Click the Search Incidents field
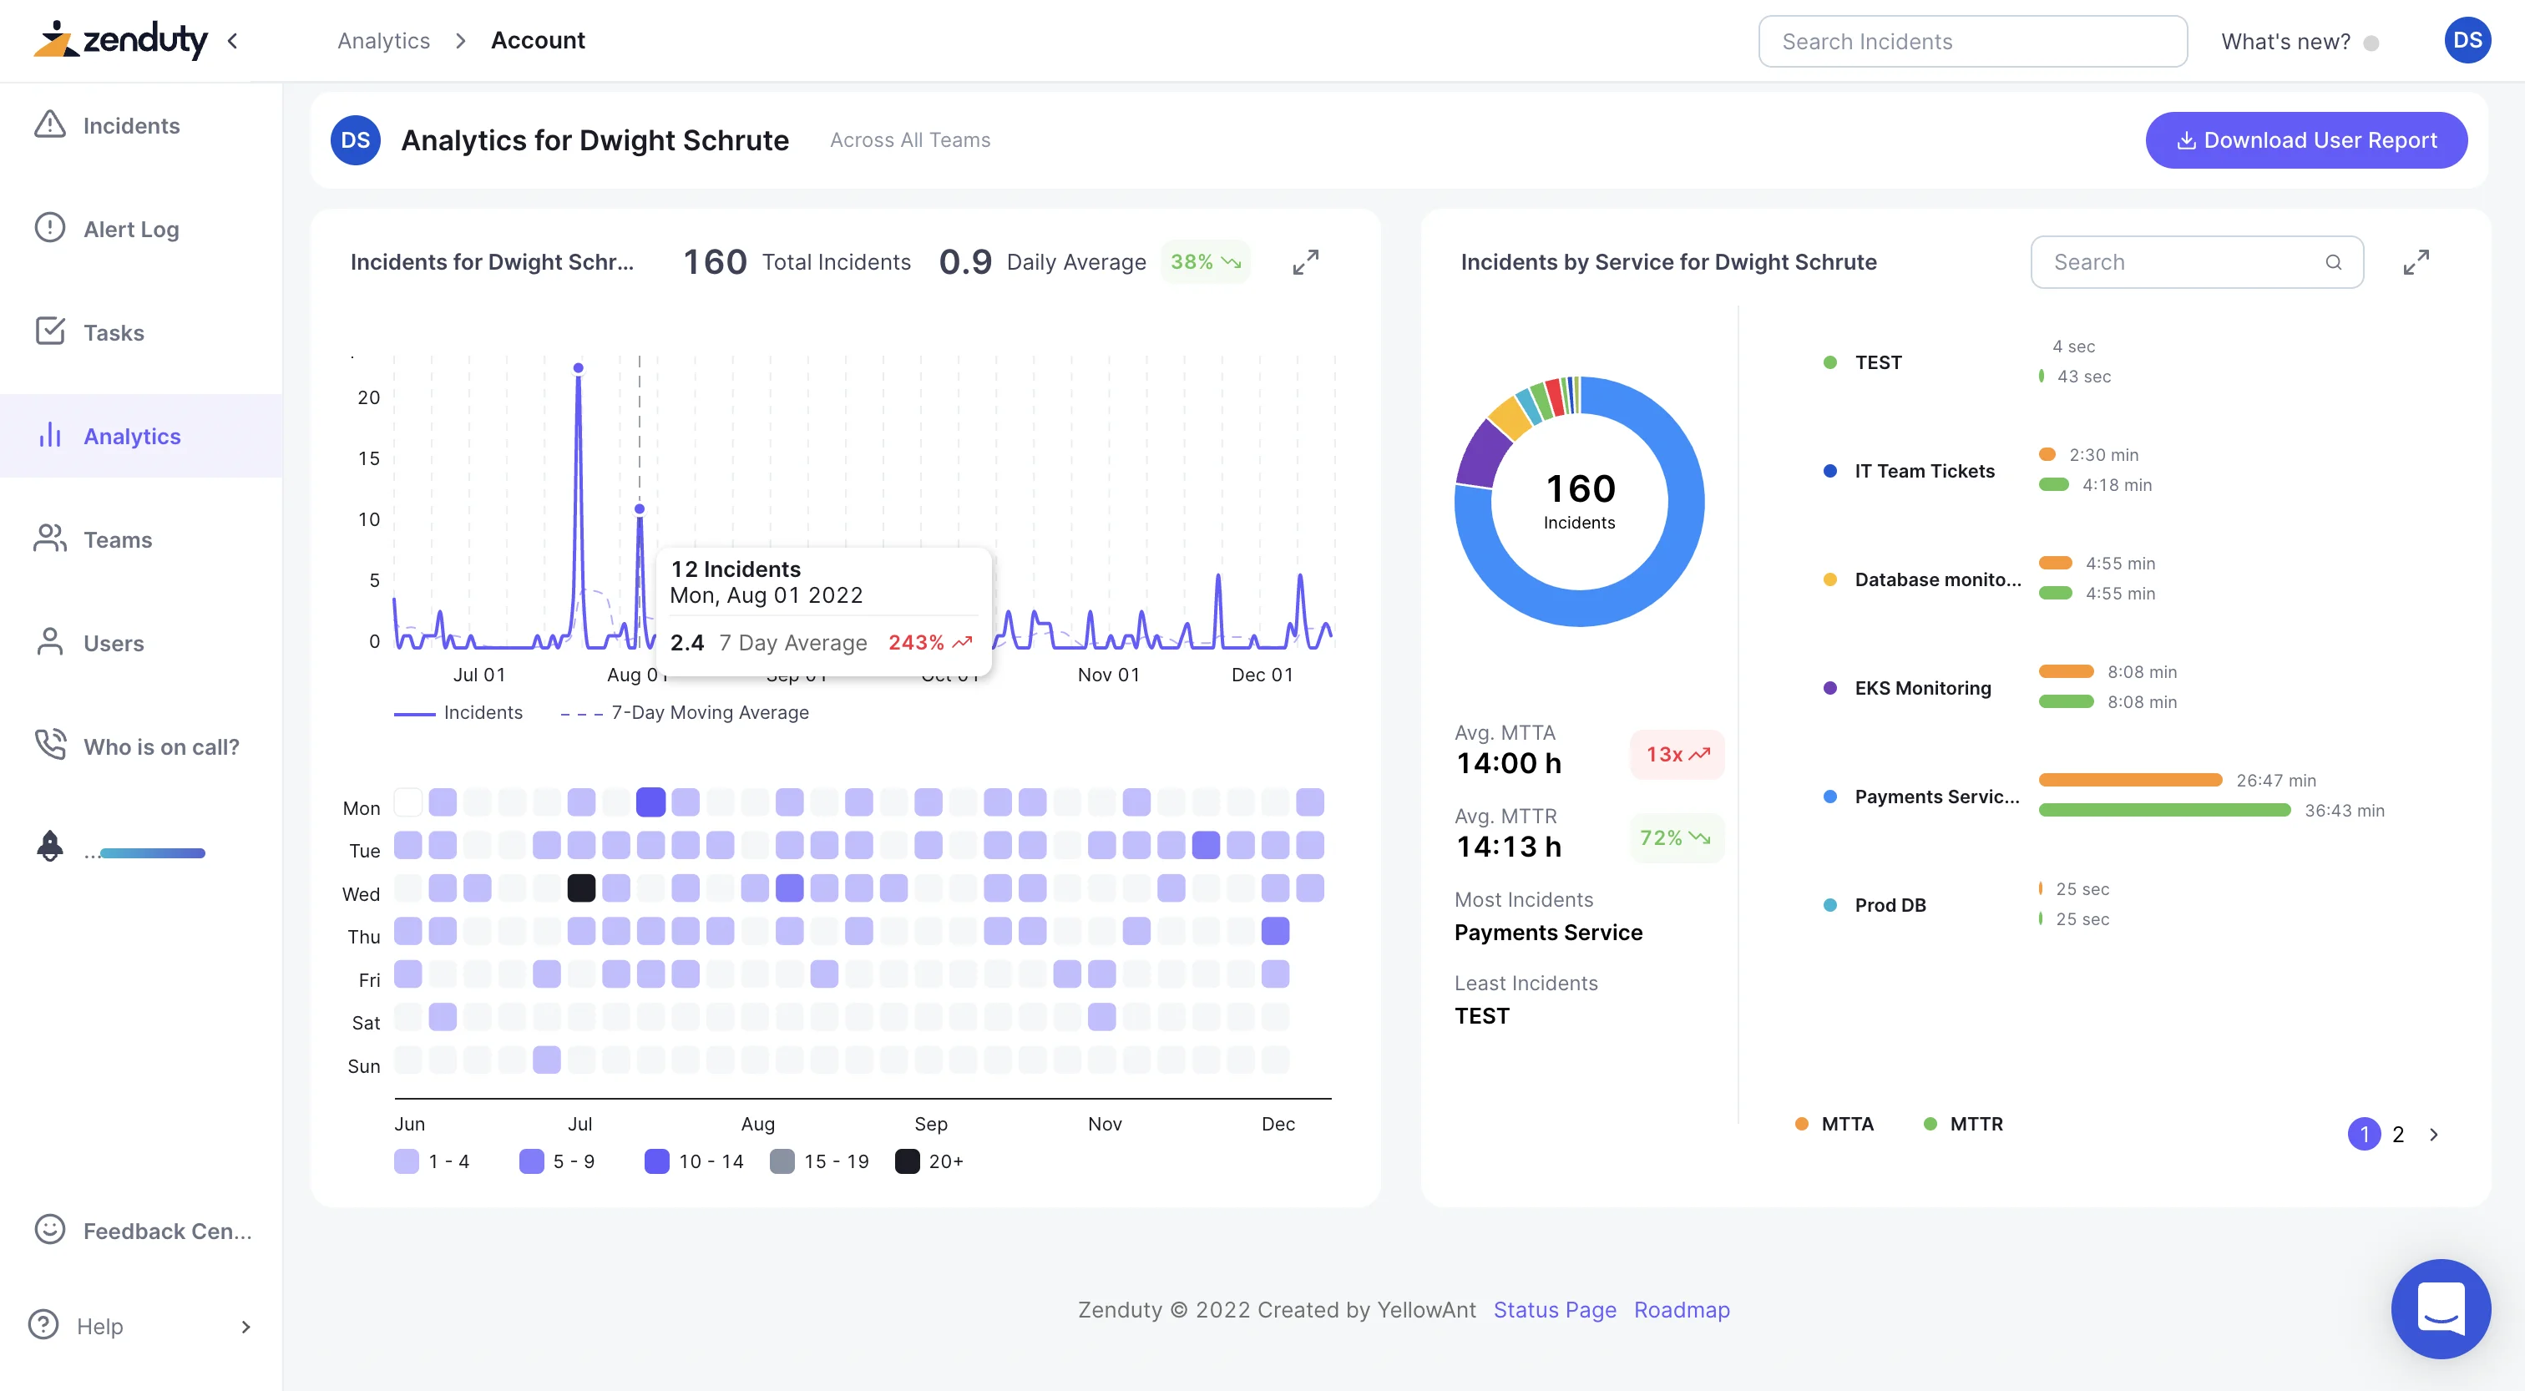2525x1391 pixels. tap(1972, 41)
